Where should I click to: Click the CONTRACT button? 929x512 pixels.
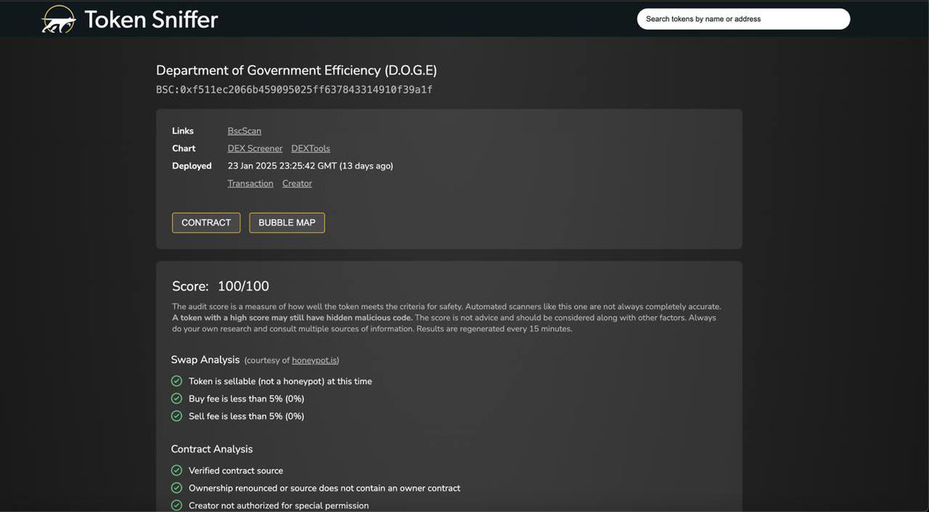click(206, 222)
